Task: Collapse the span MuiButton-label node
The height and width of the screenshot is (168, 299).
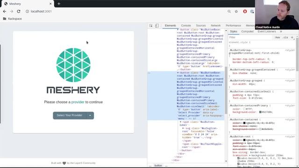Action: point(181,122)
